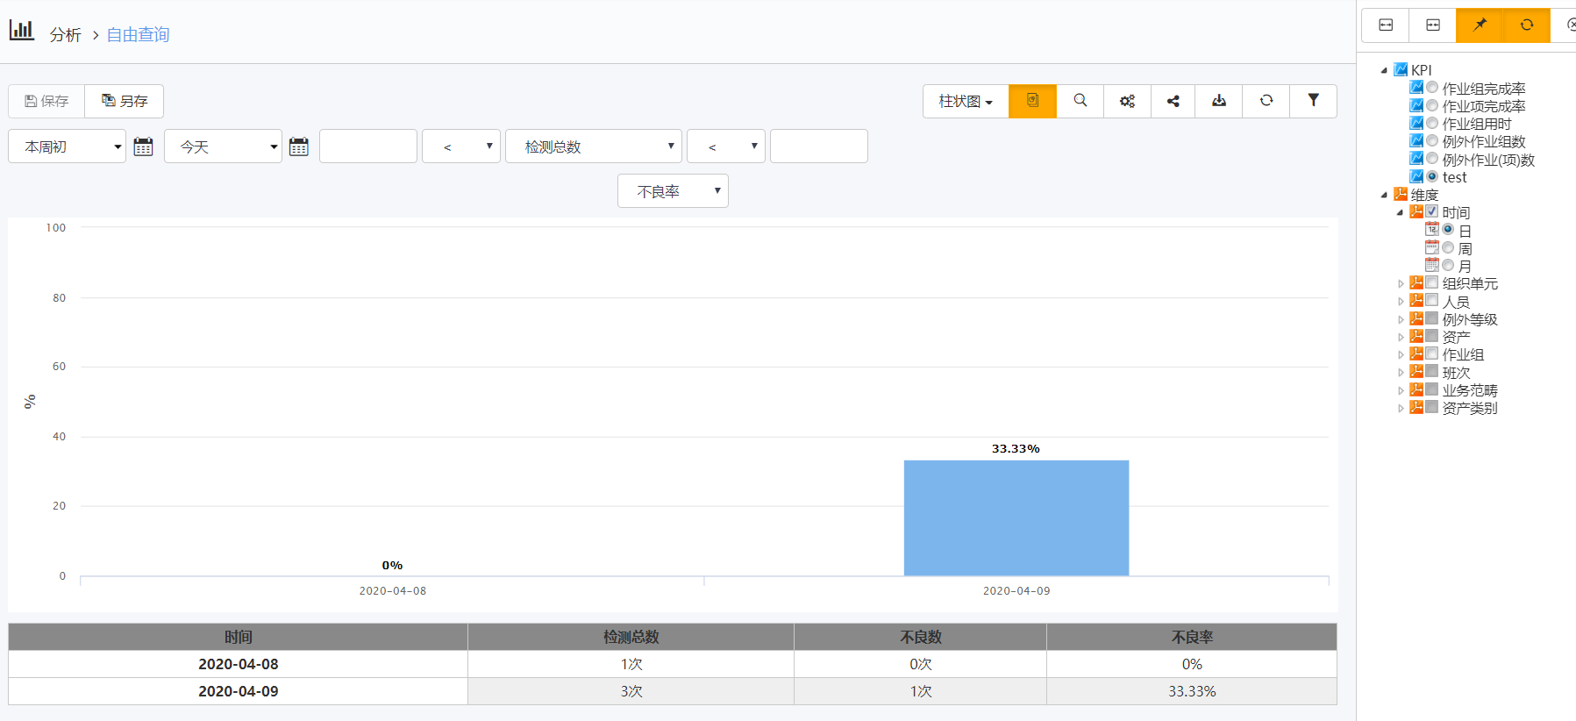
Task: Open the 不良率 metric dropdown
Action: point(673,191)
